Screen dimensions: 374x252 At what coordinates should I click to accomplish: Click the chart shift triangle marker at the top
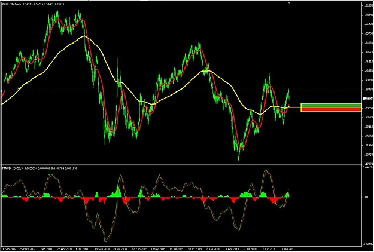pos(289,2)
